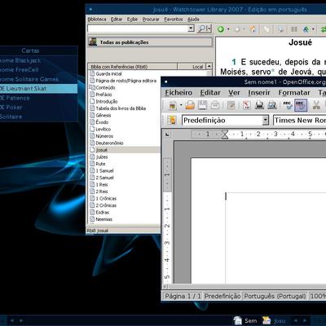Click bookmark icon in Watchtower Library toolbar
The width and height of the screenshot is (326, 326).
tap(253, 29)
